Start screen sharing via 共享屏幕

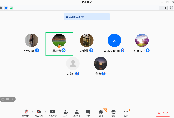[52, 112]
